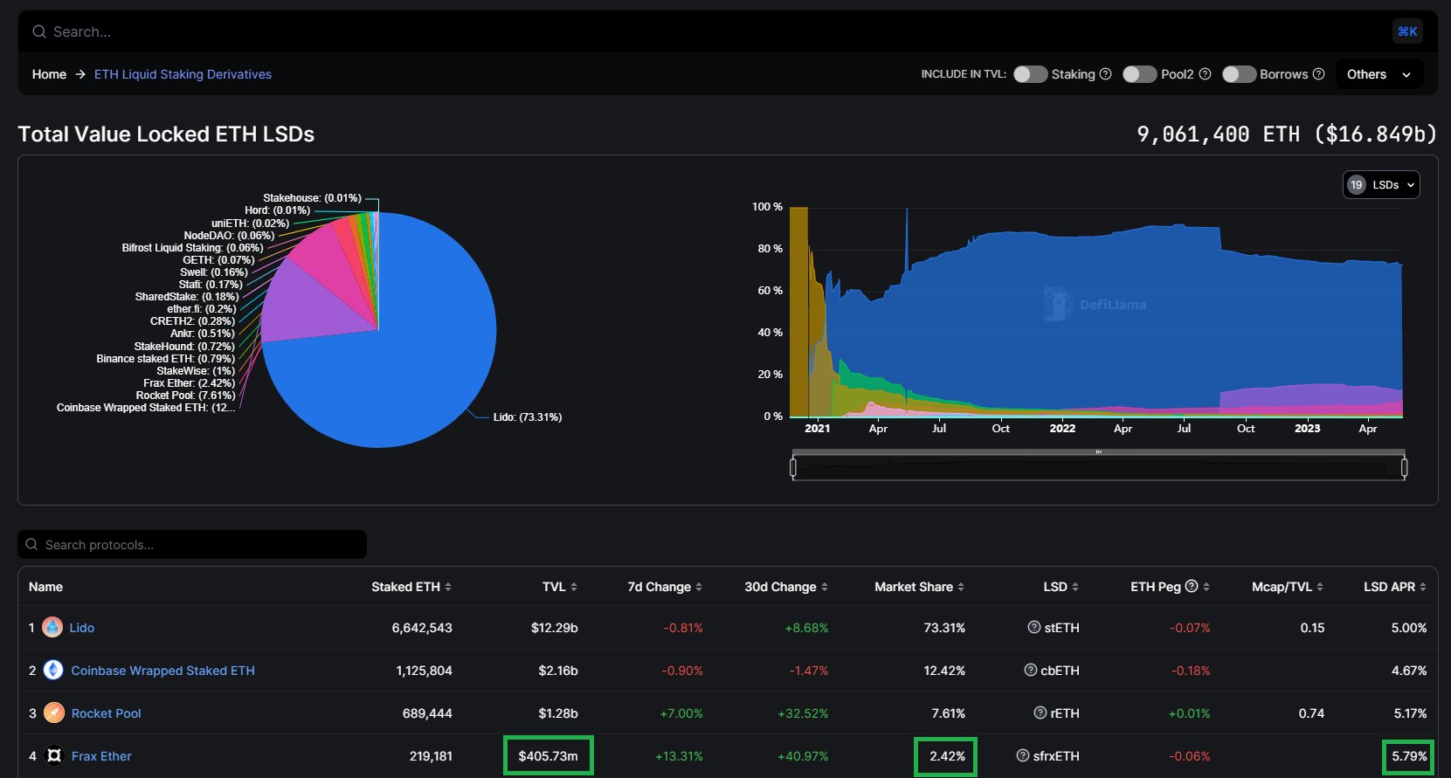The width and height of the screenshot is (1451, 778).
Task: Enable the Borrows TVL toggle
Action: coord(1239,74)
